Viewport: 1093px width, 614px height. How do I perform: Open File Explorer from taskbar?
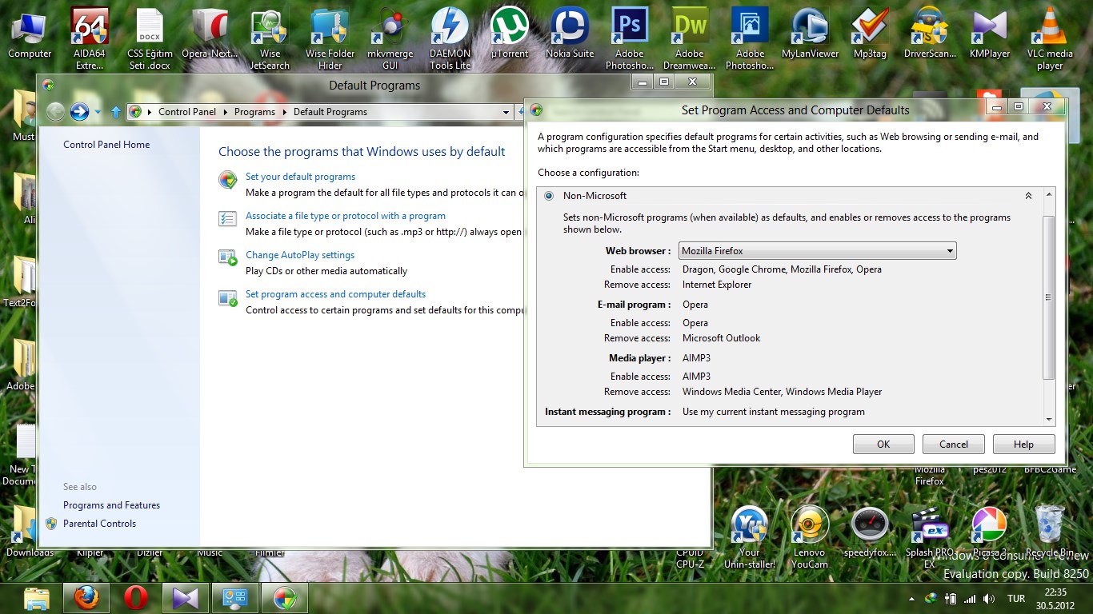coord(37,598)
